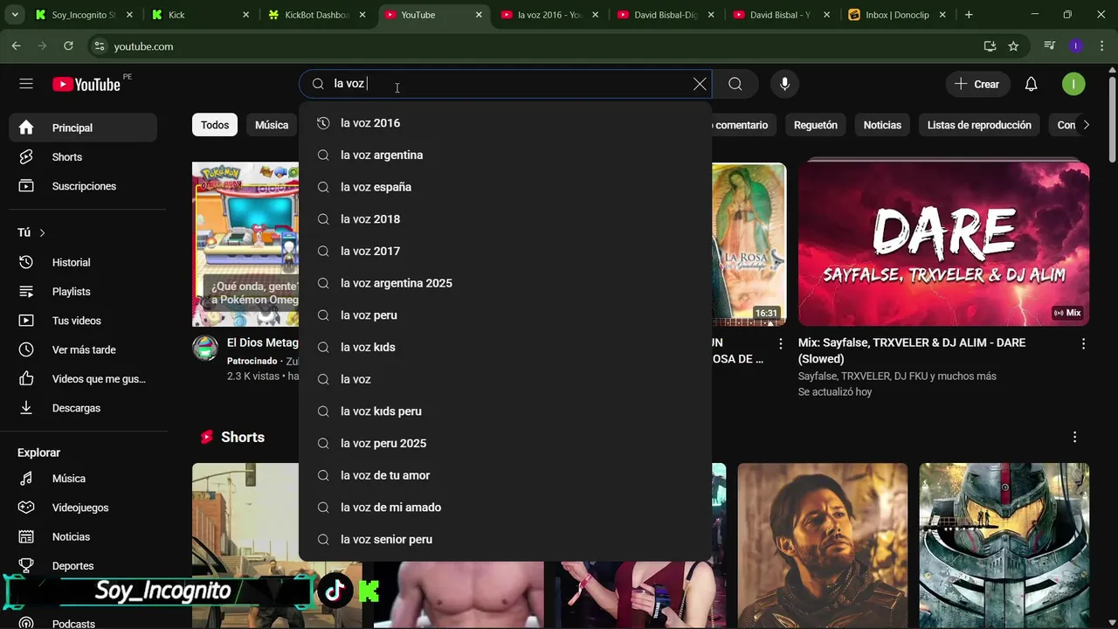This screenshot has height=629, width=1118.
Task: Choose suggestion 'la voz de mi amado'
Action: pos(505,508)
